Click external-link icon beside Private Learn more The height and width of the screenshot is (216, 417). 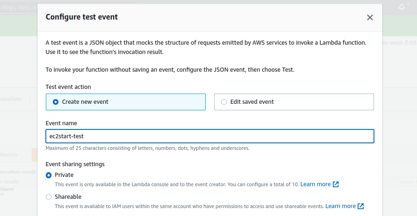pos(336,184)
